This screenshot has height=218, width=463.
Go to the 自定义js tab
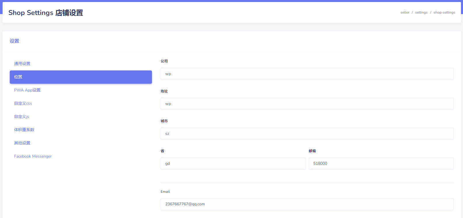pyautogui.click(x=22, y=116)
